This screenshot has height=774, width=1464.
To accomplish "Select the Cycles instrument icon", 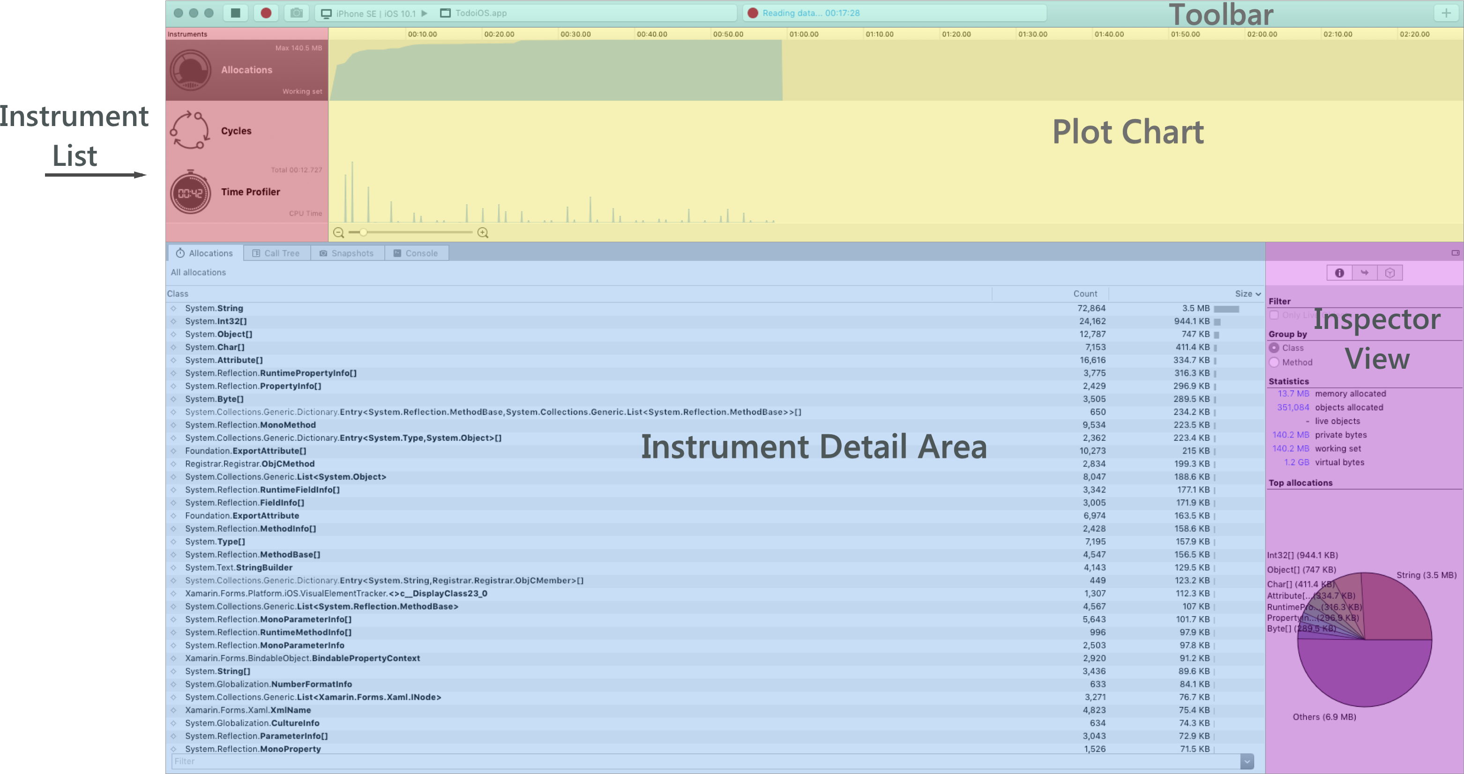I will coord(190,131).
